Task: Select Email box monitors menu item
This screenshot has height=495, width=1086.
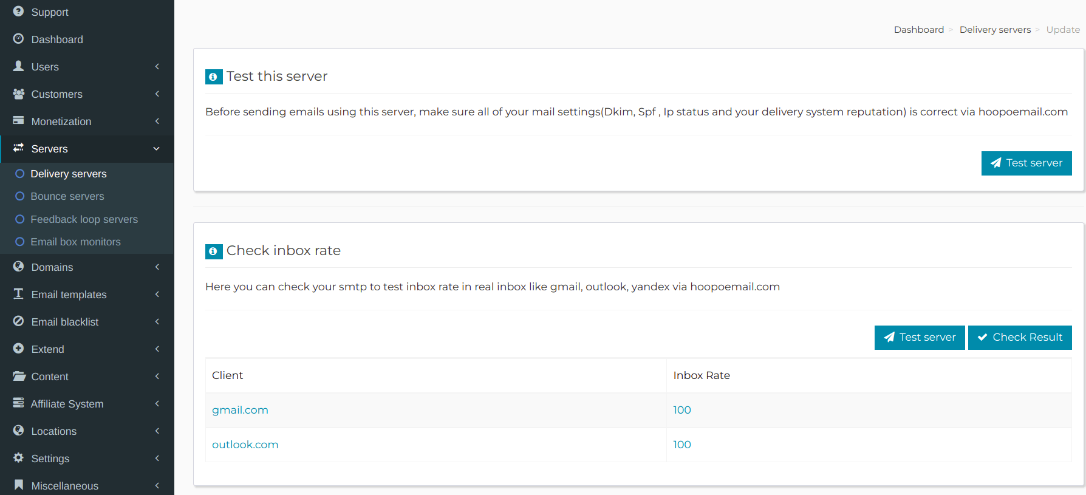Action: click(75, 242)
